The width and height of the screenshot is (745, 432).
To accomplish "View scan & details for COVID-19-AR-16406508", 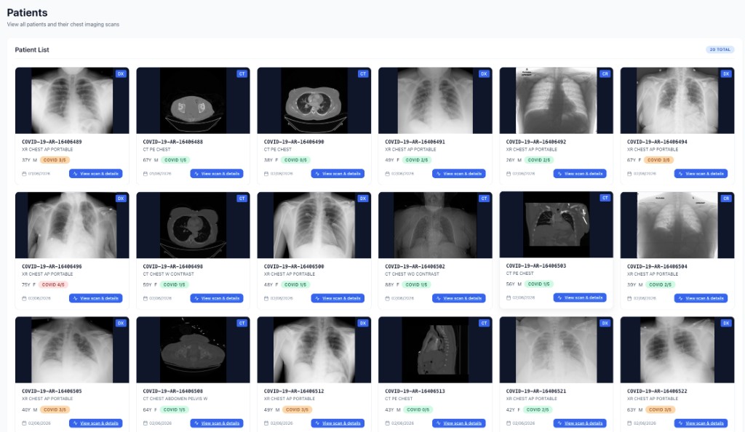I will point(217,423).
